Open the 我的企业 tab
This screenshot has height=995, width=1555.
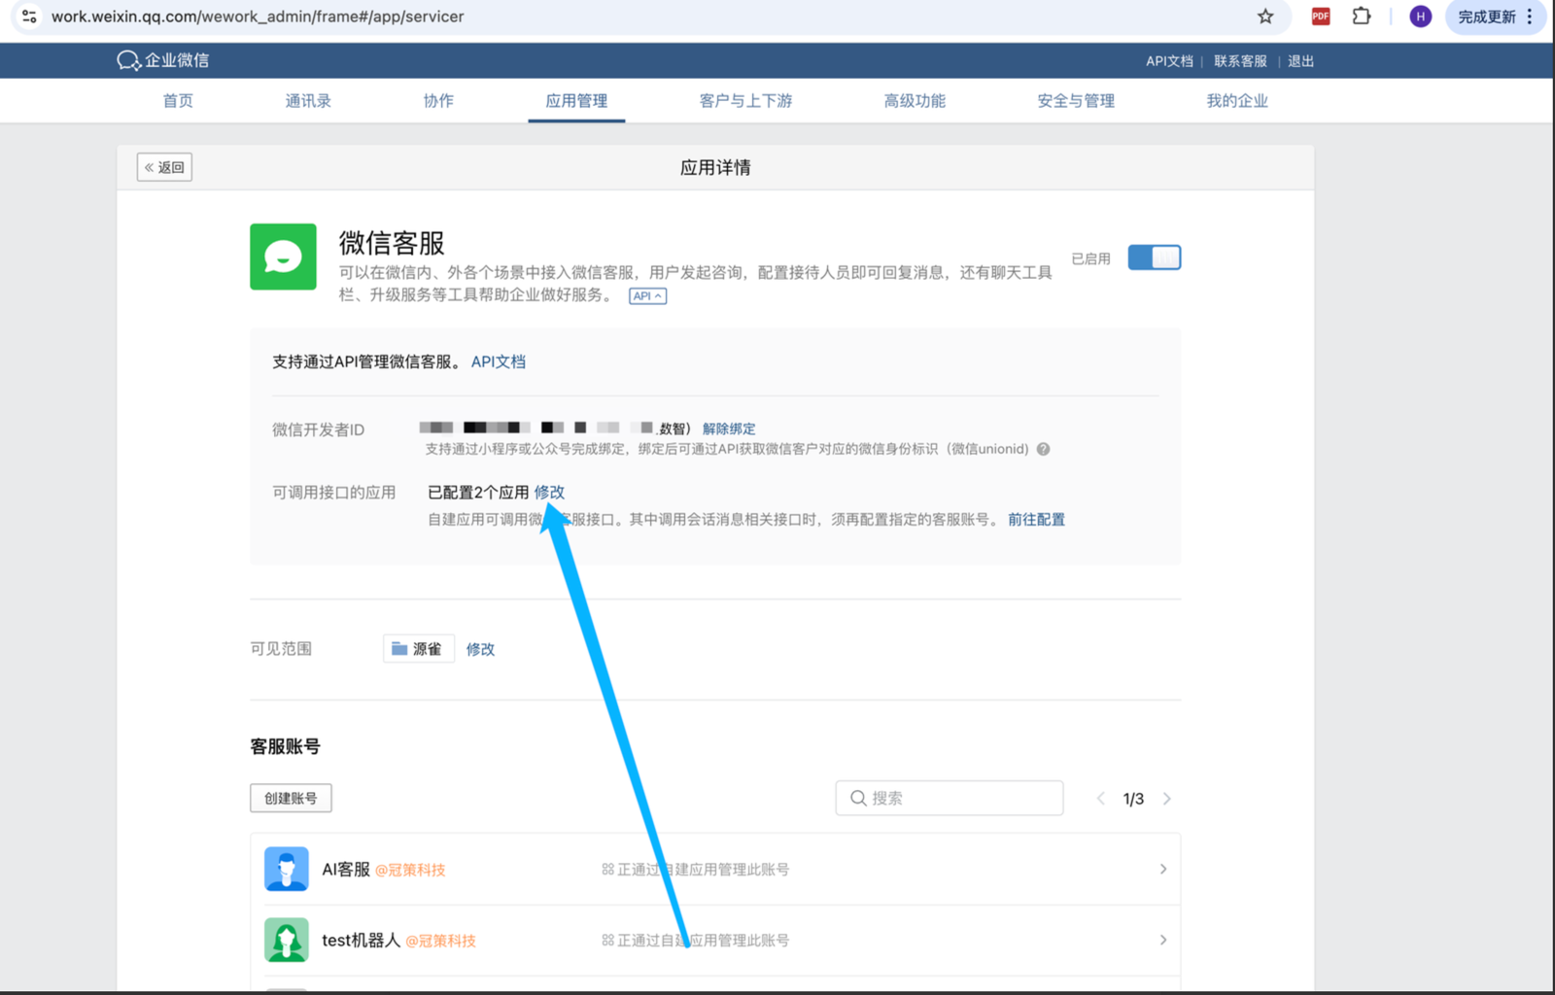(x=1237, y=100)
